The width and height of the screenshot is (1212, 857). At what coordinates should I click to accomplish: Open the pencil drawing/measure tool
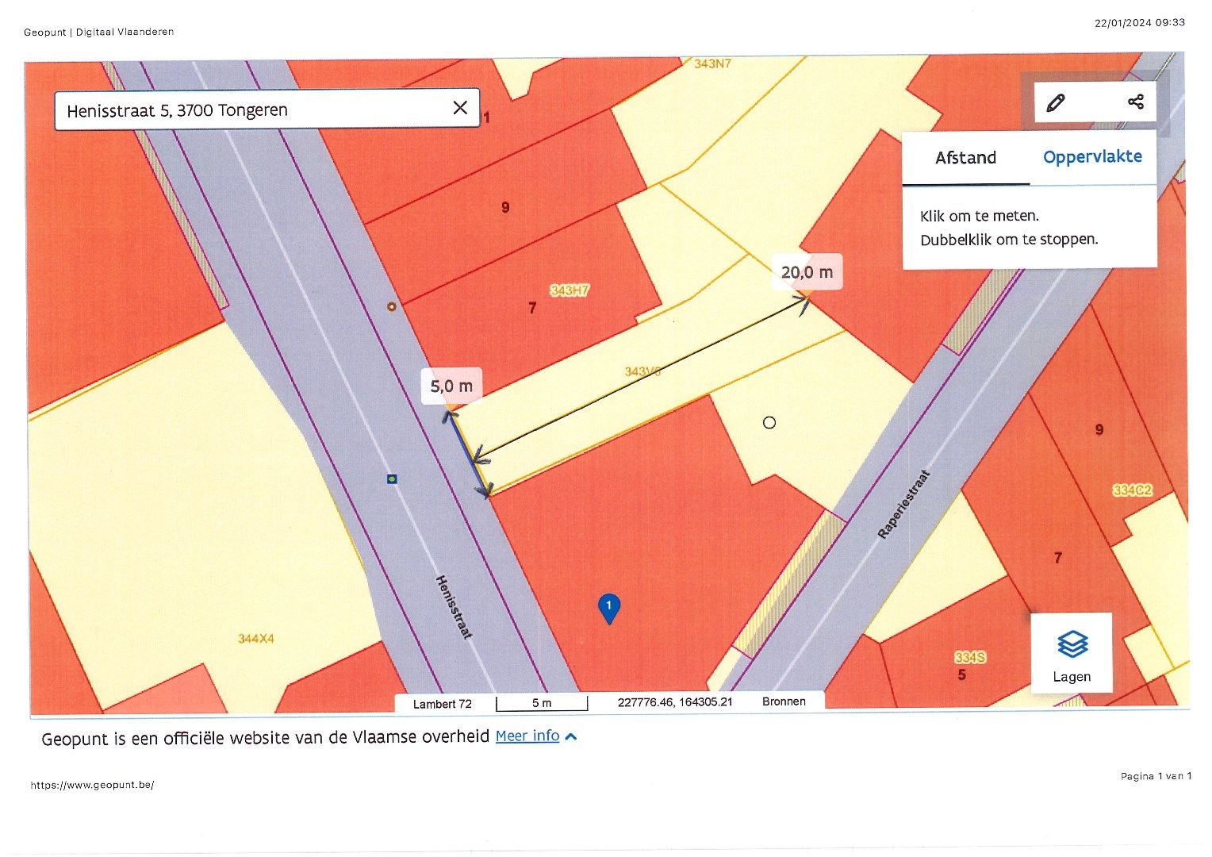[1056, 102]
